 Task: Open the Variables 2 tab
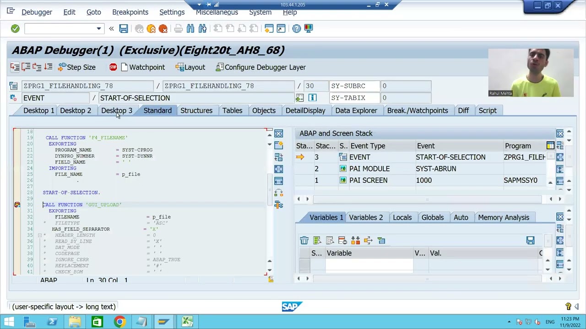(366, 218)
